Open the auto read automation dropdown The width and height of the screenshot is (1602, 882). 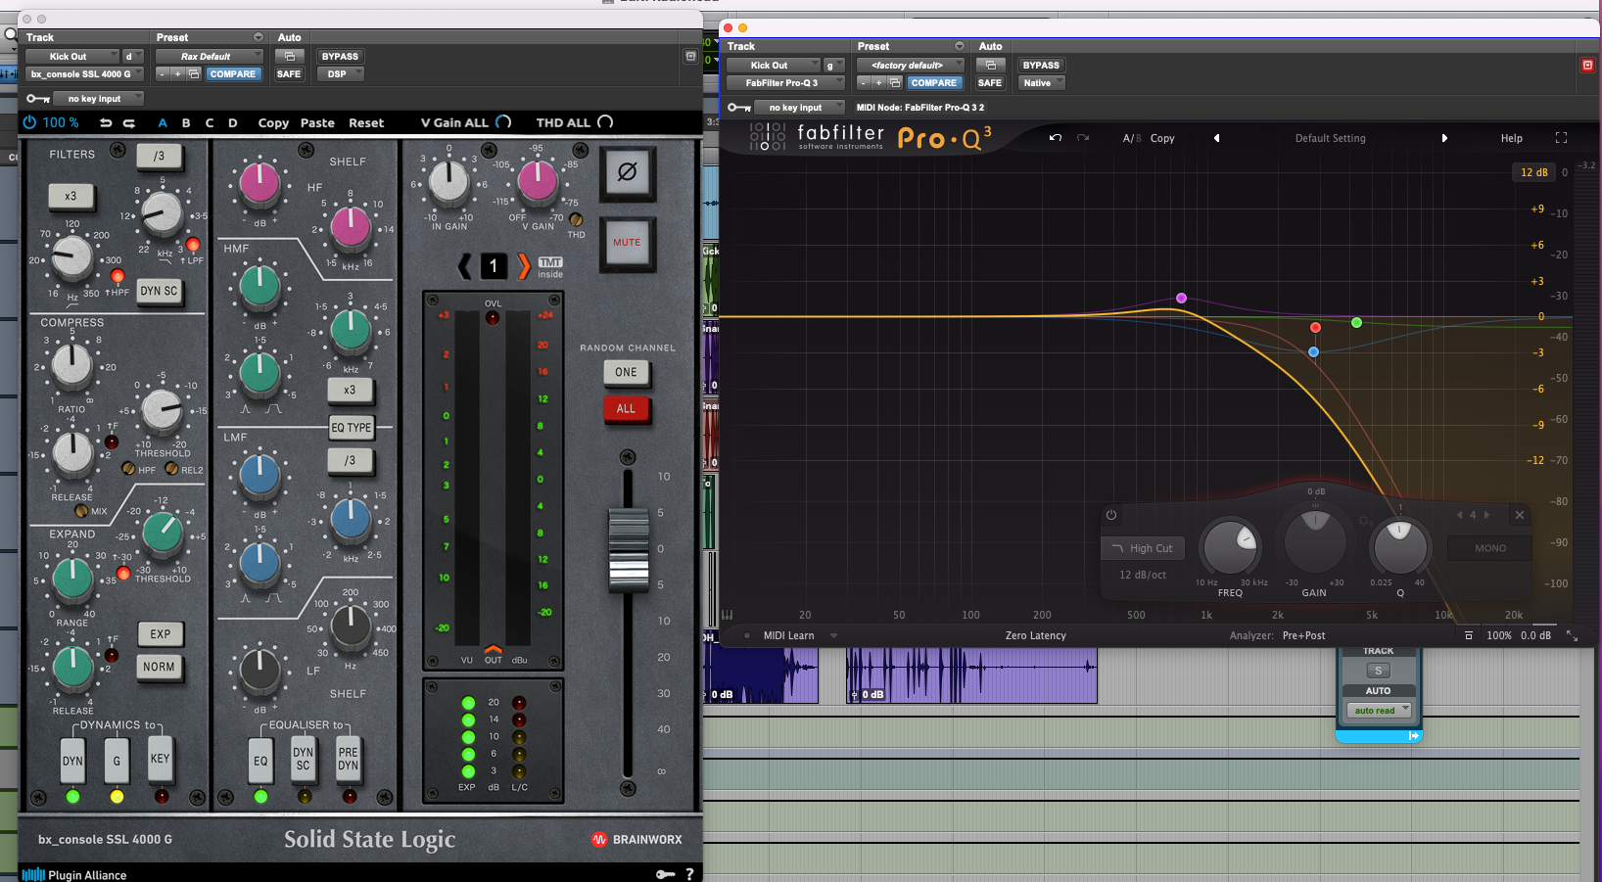(x=1379, y=711)
